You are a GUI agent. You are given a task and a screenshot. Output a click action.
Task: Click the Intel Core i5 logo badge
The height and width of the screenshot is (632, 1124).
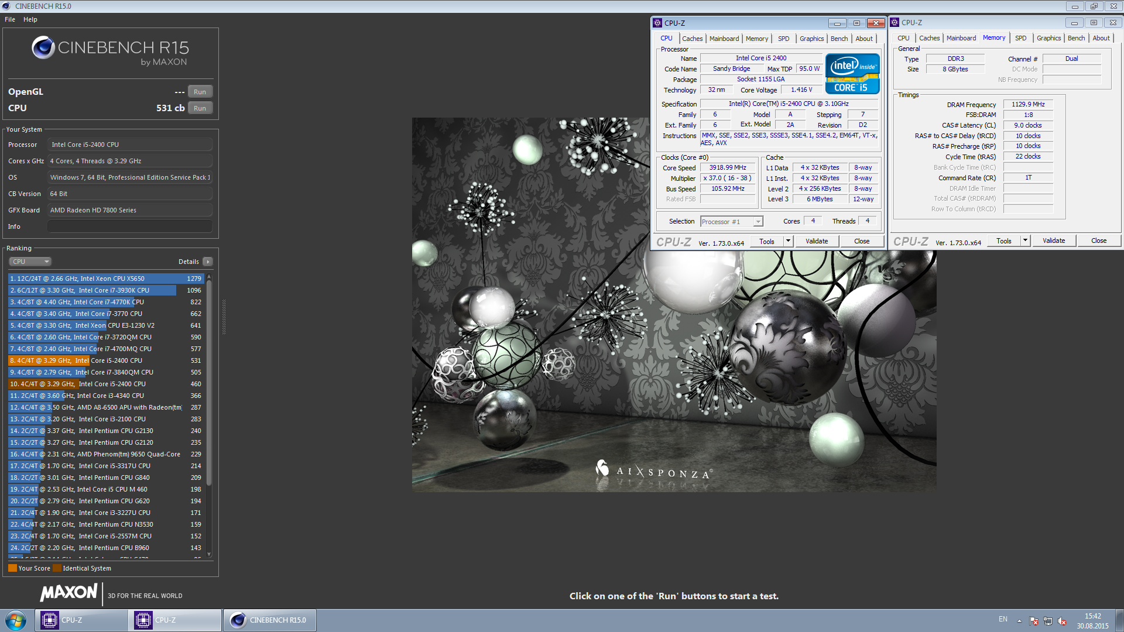(x=852, y=73)
